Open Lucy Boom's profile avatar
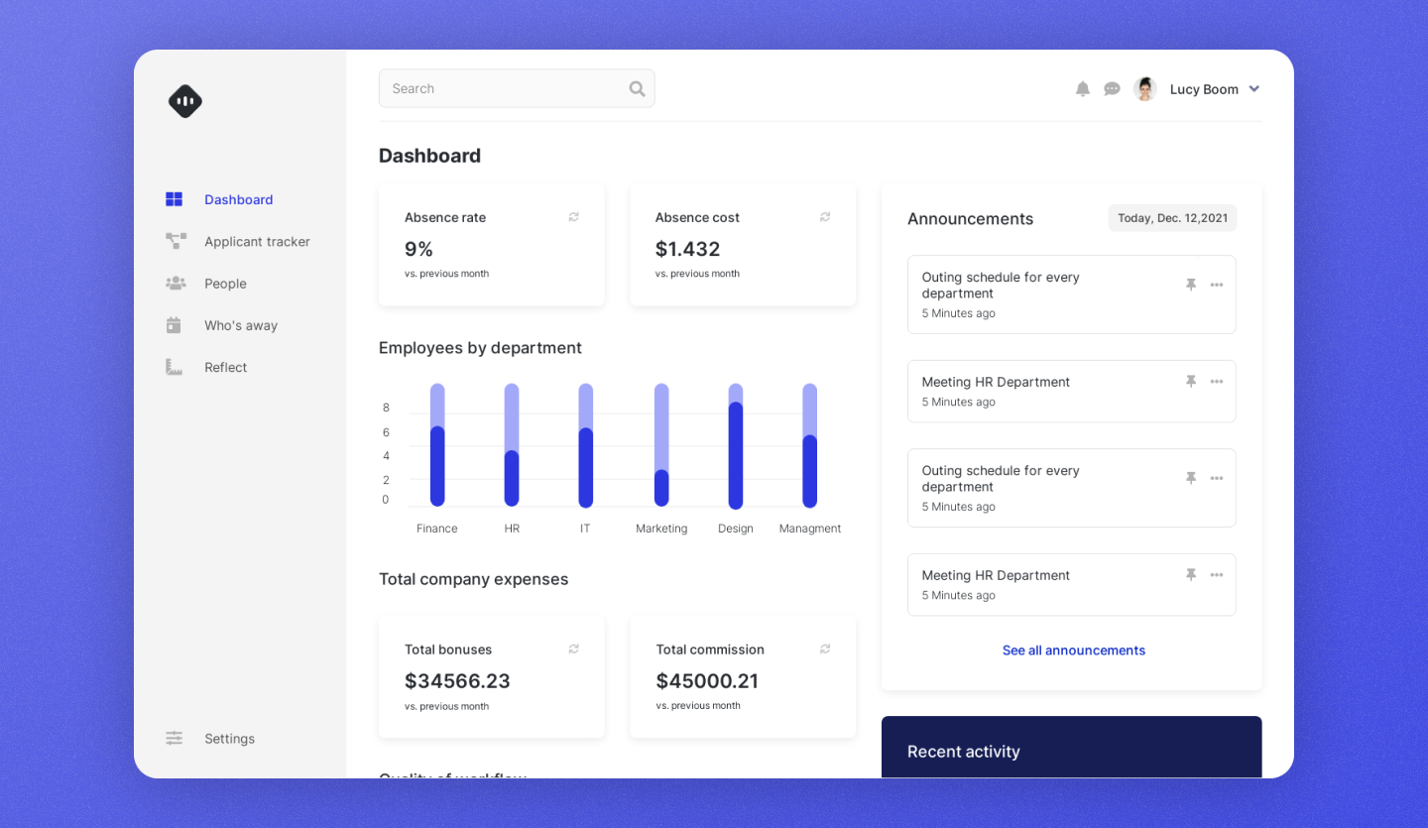 tap(1145, 88)
